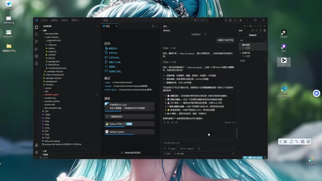Screen dimensions: 322x181
Task: Open the 文件(F) menu
Action: (44, 20)
